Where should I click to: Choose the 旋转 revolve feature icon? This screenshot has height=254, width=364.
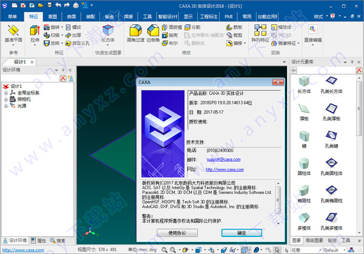(47, 27)
